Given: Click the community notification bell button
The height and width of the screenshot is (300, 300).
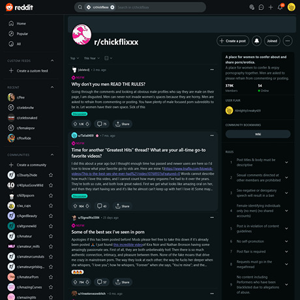Looking at the screenshot, I should point(257,41).
